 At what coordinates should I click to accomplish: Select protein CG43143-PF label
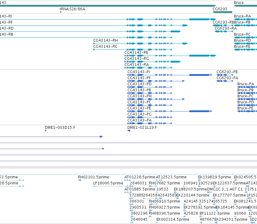(139, 78)
